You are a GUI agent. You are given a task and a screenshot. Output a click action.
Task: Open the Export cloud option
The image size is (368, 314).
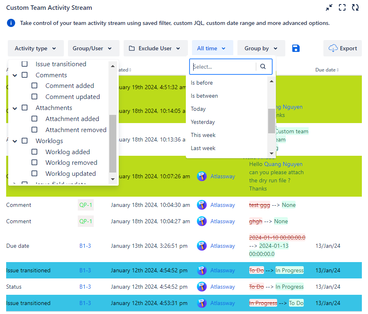point(343,48)
